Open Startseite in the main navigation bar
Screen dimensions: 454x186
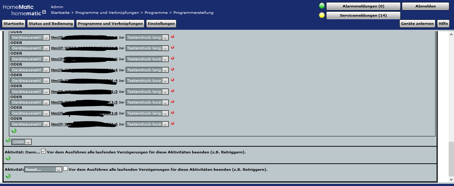[x=14, y=23]
